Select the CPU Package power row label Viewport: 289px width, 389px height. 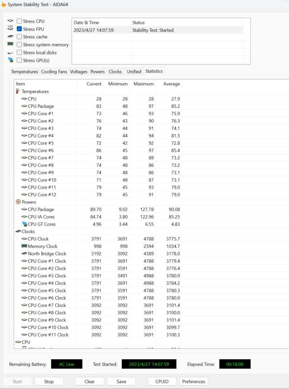pyautogui.click(x=41, y=209)
